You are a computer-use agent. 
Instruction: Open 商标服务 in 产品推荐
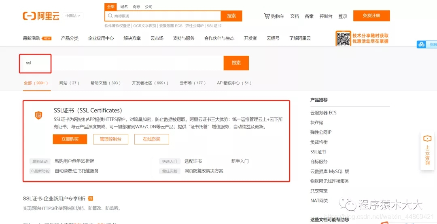coord(319,161)
